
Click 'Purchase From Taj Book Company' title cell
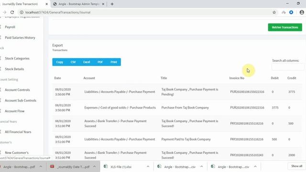185,107
